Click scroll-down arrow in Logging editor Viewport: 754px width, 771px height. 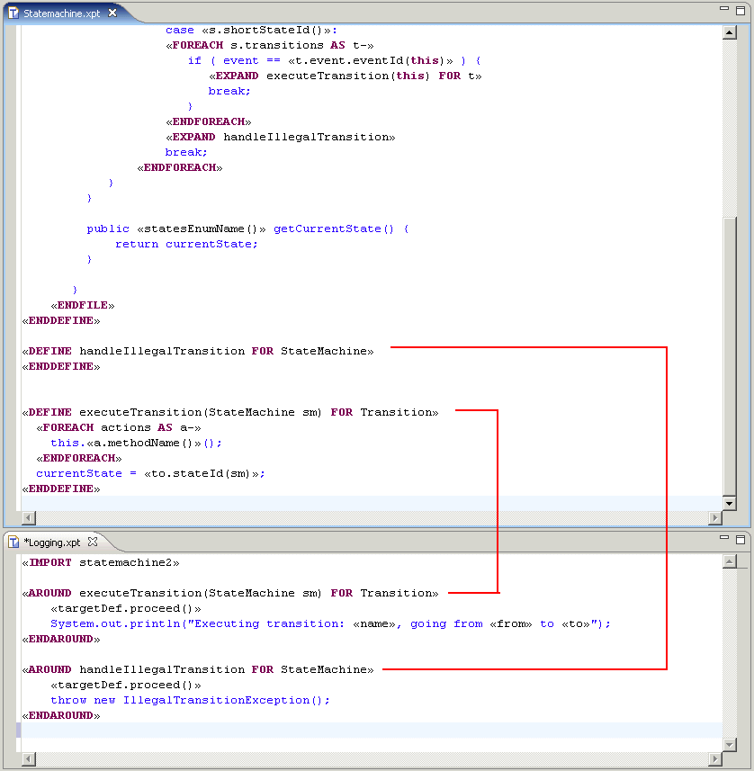730,745
